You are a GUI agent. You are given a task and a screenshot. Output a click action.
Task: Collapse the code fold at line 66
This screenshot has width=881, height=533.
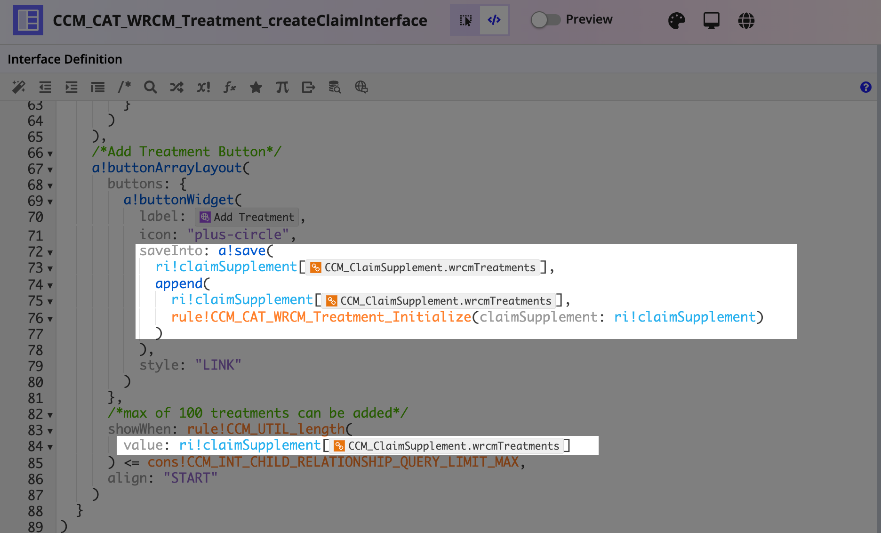(x=50, y=154)
